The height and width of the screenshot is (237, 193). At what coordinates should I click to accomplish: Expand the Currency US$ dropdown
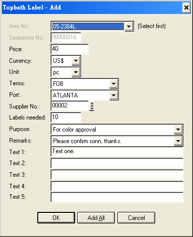[76, 60]
